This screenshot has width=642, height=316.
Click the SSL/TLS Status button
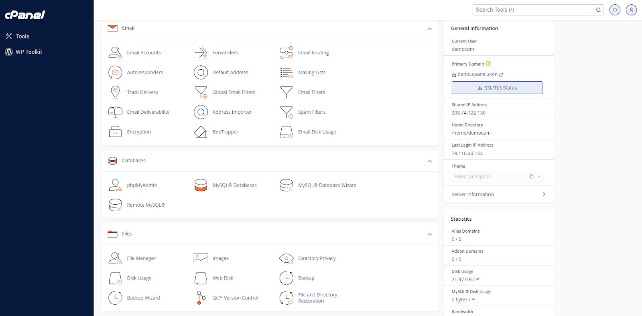click(x=497, y=88)
